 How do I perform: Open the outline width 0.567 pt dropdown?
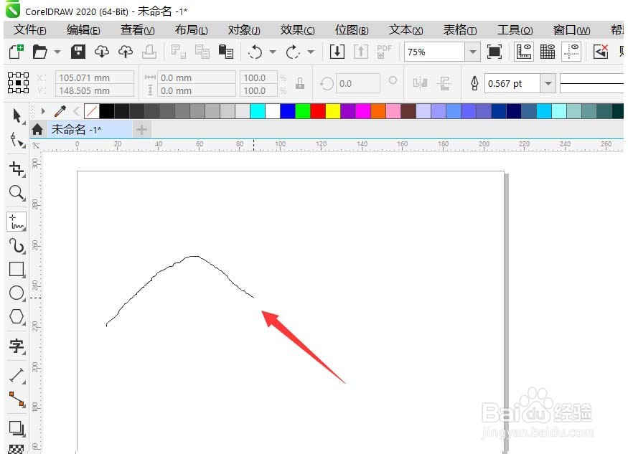[x=546, y=83]
